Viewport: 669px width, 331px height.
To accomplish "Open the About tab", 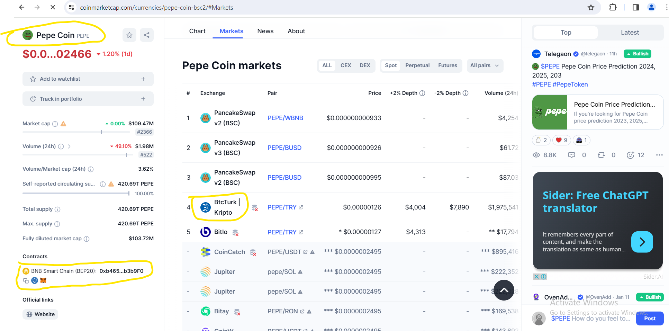I will pos(296,31).
